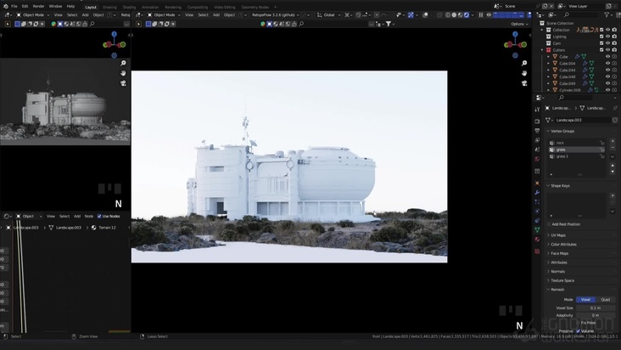Click Add Rest Position button

point(566,224)
